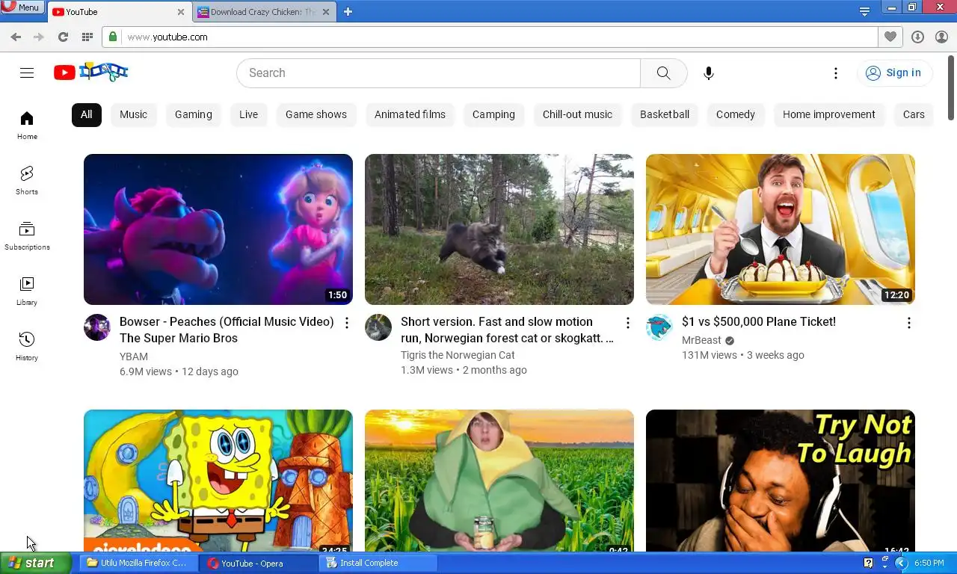
Task: Click the magnifier search button
Action: [664, 72]
